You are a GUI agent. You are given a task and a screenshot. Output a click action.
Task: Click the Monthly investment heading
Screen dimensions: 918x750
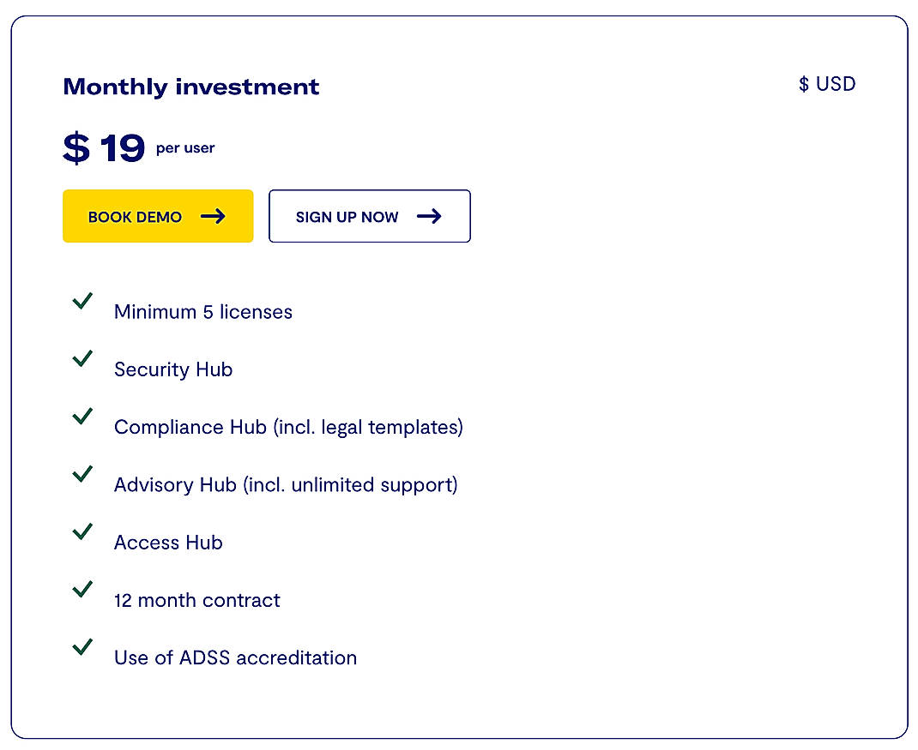[x=190, y=87]
